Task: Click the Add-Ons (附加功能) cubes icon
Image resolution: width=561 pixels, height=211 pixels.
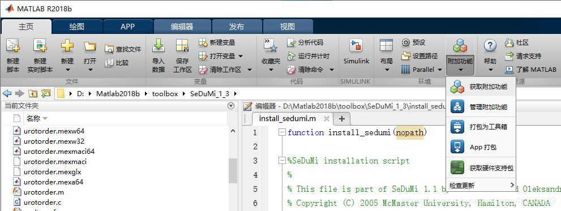Action: point(460,46)
